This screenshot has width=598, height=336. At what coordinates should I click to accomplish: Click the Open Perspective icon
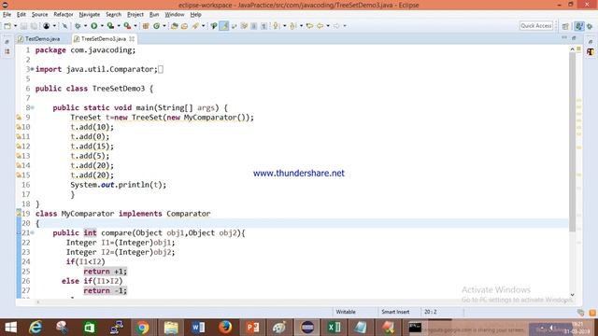point(565,26)
